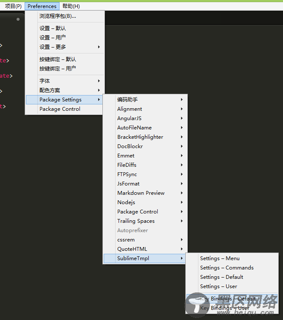Choose Settings – Menu for SublimeTmpl
The height and width of the screenshot is (320, 283).
[x=232, y=258]
